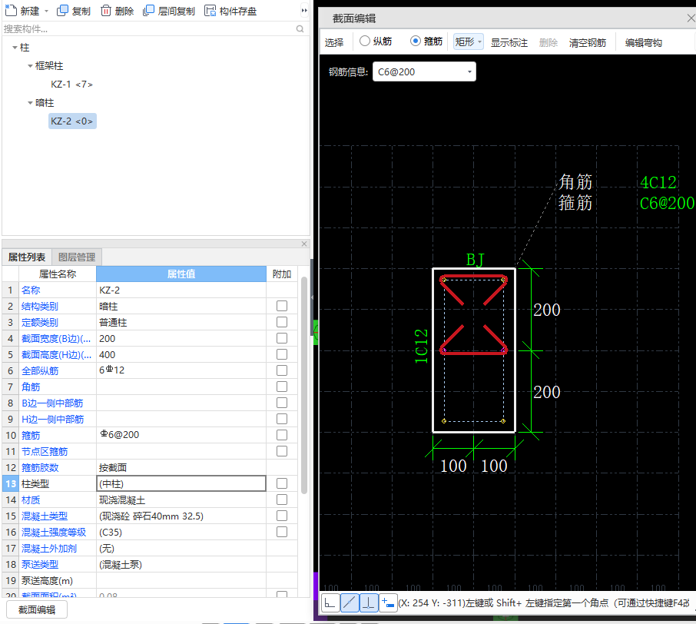Toggle the 附加 checkbox for 截面宽度 row
The height and width of the screenshot is (624, 696).
(x=282, y=338)
